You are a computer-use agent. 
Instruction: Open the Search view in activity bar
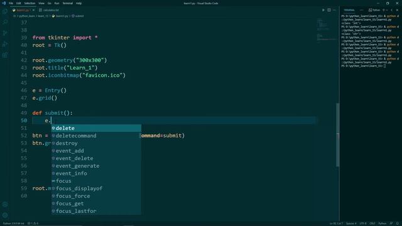(x=5, y=23)
